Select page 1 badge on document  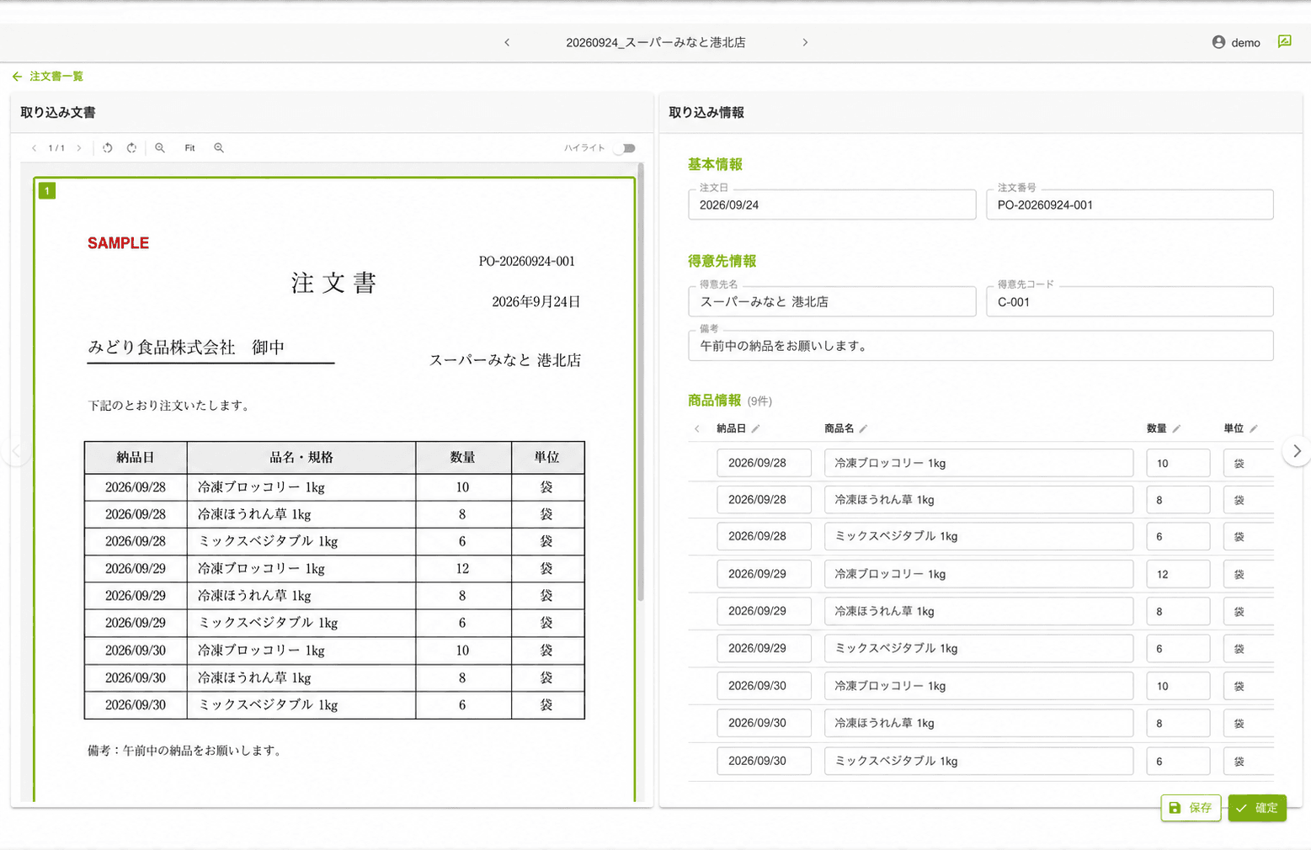[x=47, y=191]
